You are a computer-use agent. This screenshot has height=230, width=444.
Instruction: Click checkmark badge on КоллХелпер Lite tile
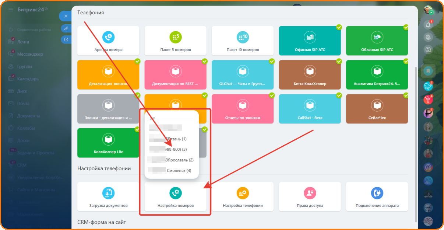pos(137,129)
